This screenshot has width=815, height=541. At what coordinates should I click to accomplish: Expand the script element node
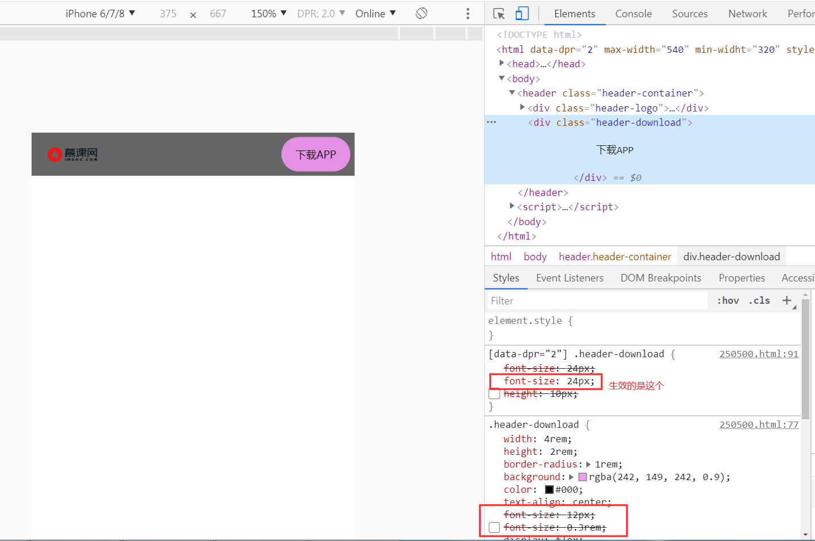tap(512, 206)
